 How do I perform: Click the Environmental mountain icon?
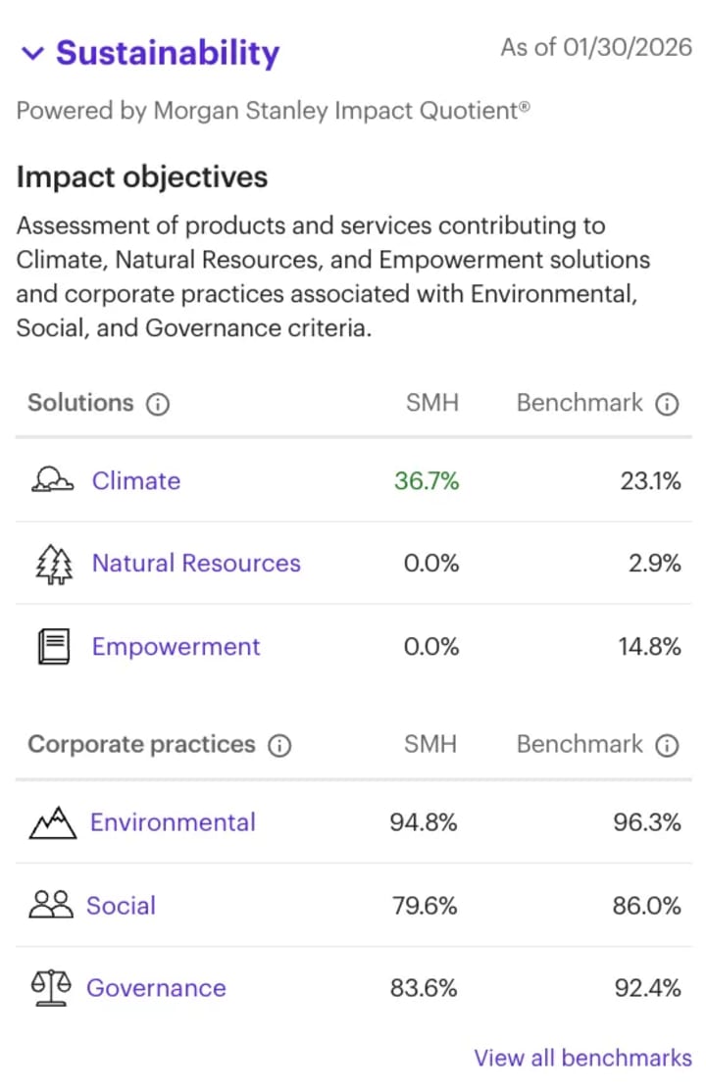point(52,822)
